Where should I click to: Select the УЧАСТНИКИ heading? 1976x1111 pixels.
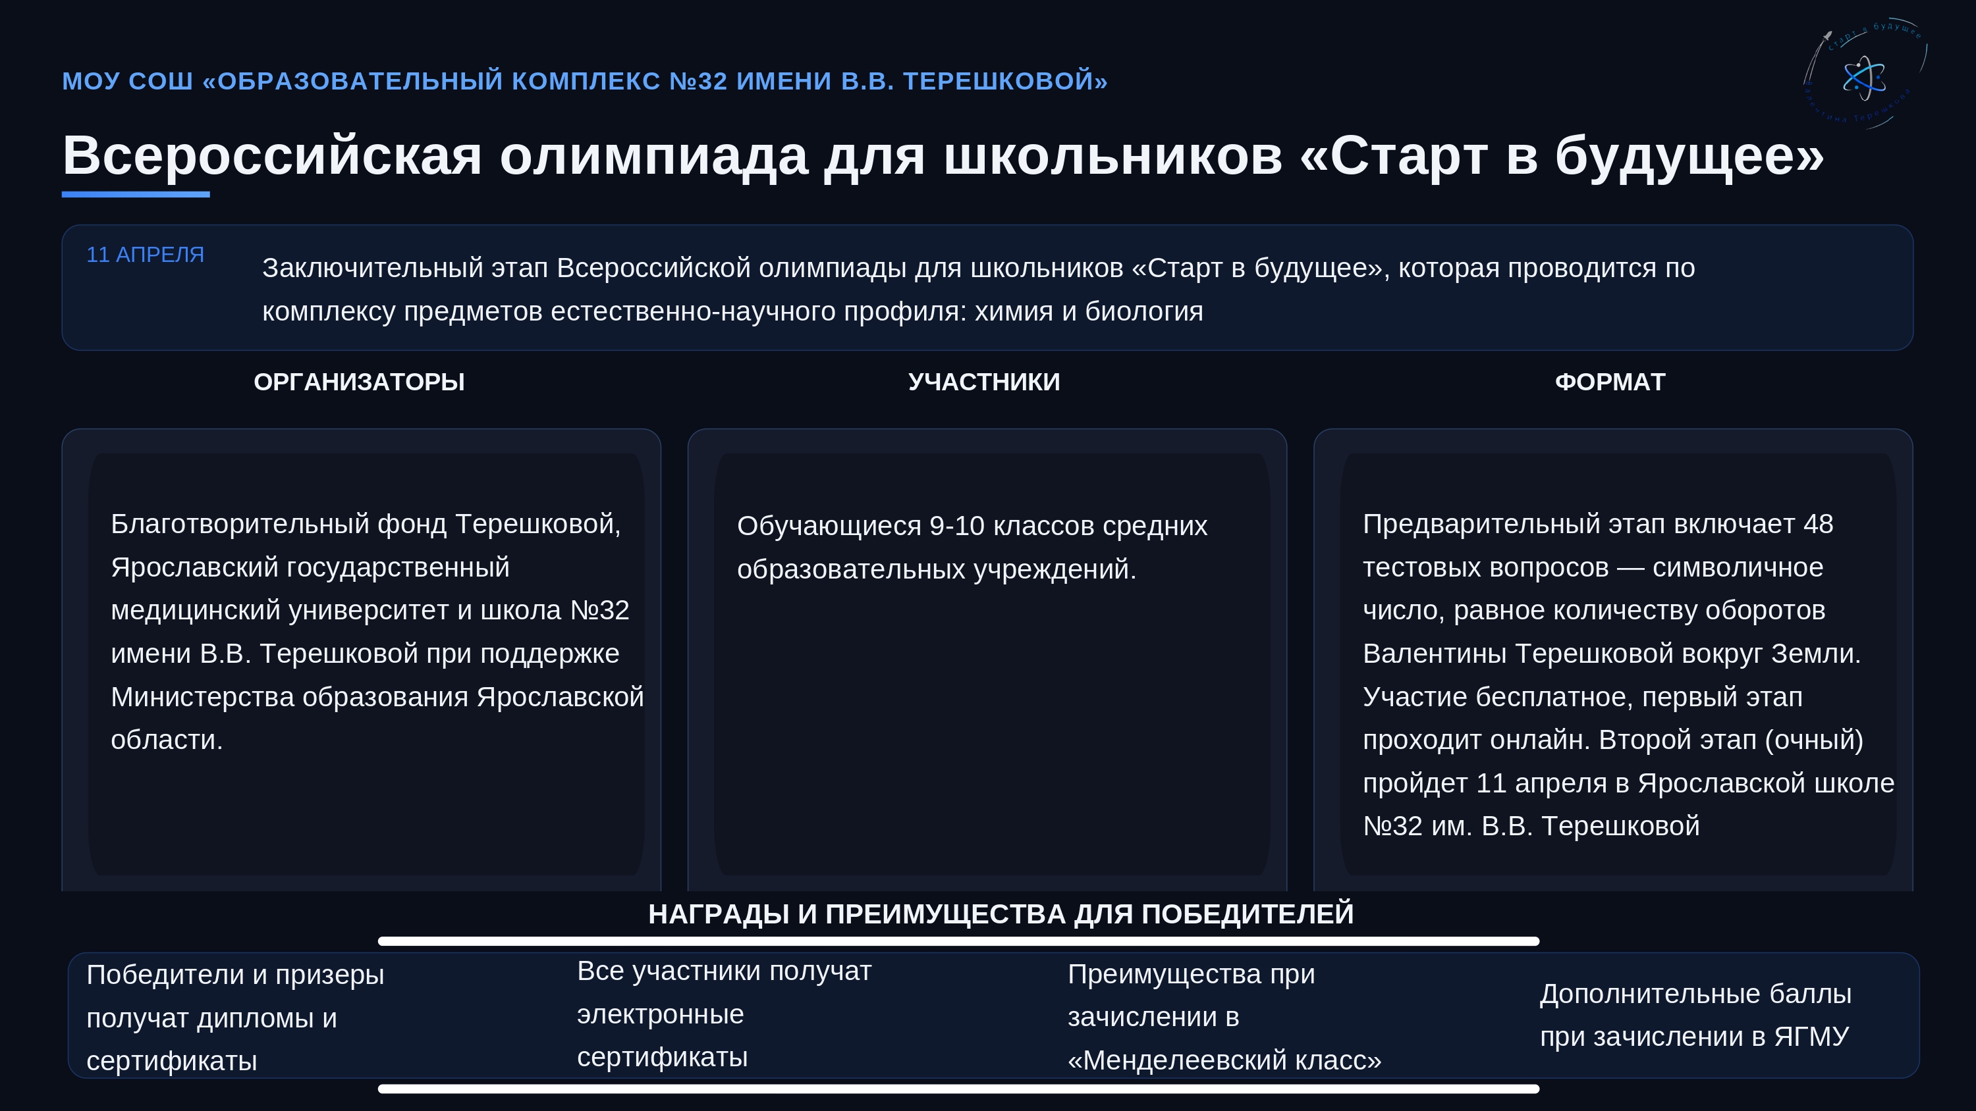point(983,382)
